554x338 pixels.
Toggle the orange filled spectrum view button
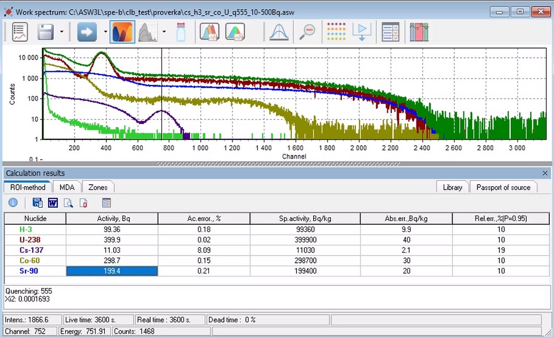pos(122,32)
